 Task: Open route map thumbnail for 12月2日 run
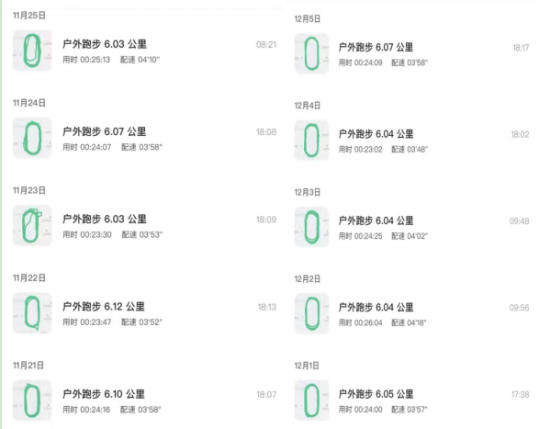(x=311, y=314)
